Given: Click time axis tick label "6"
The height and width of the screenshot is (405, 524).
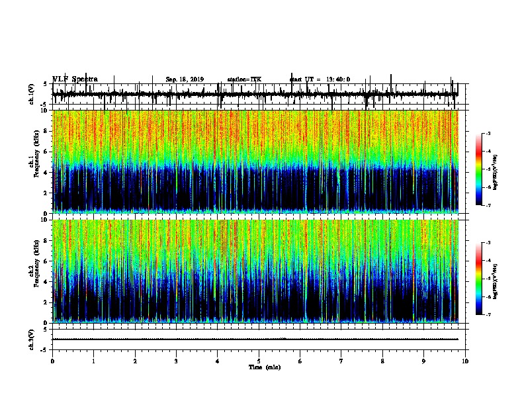Looking at the screenshot, I should coord(300,361).
